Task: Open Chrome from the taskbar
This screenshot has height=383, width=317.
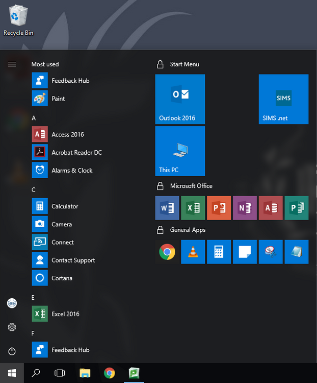Action: point(109,373)
